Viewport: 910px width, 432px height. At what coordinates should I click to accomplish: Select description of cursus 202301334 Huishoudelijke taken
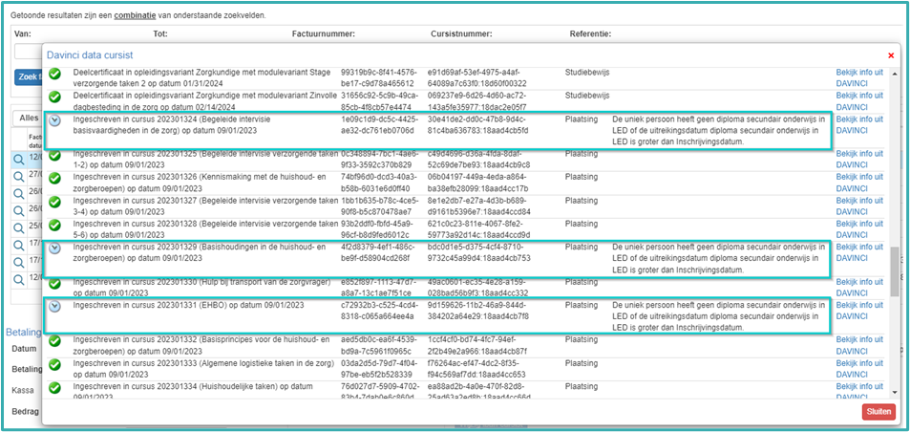tap(193, 392)
